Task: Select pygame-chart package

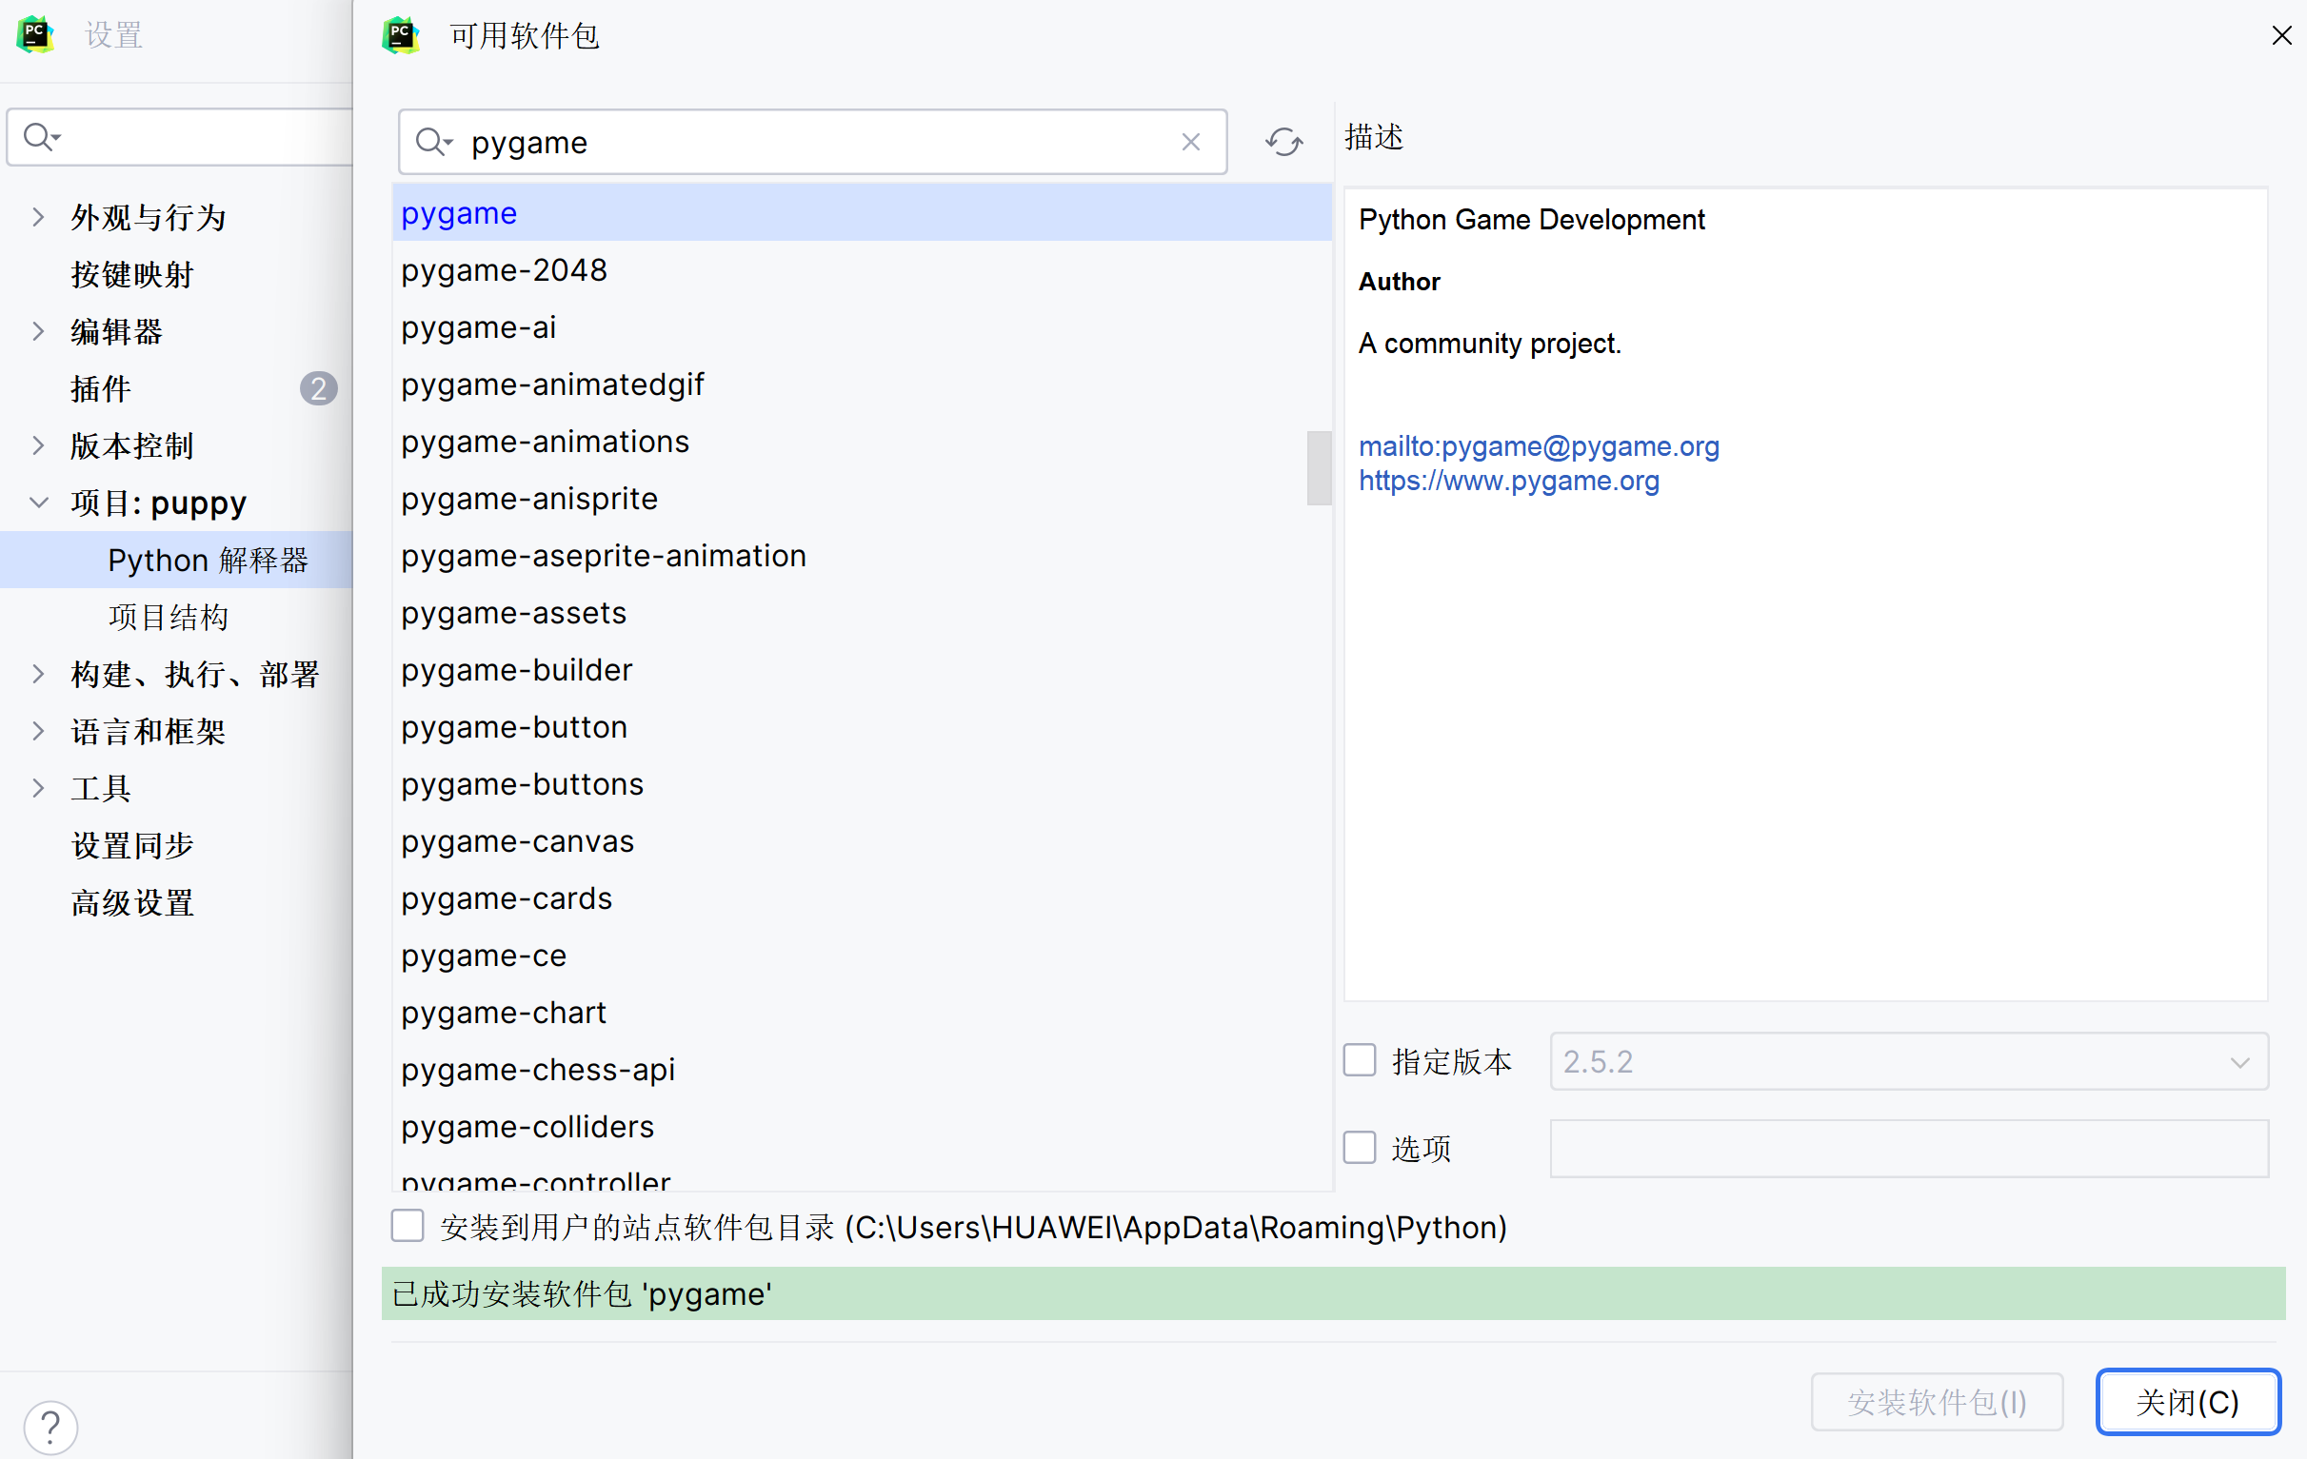Action: [x=862, y=1012]
